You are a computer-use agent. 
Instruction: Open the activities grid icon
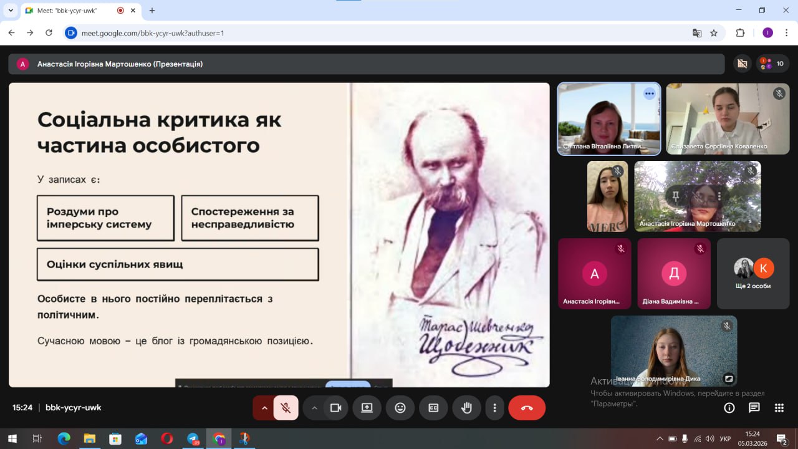tap(779, 408)
